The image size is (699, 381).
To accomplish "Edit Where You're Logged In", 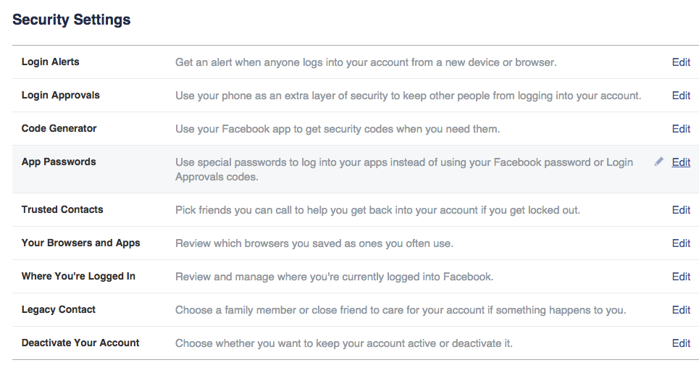I will point(681,277).
